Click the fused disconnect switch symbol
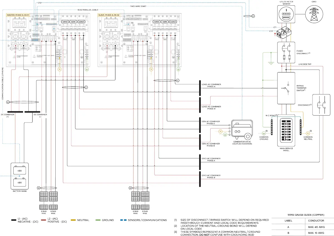This screenshot has height=236, width=334. (286, 52)
